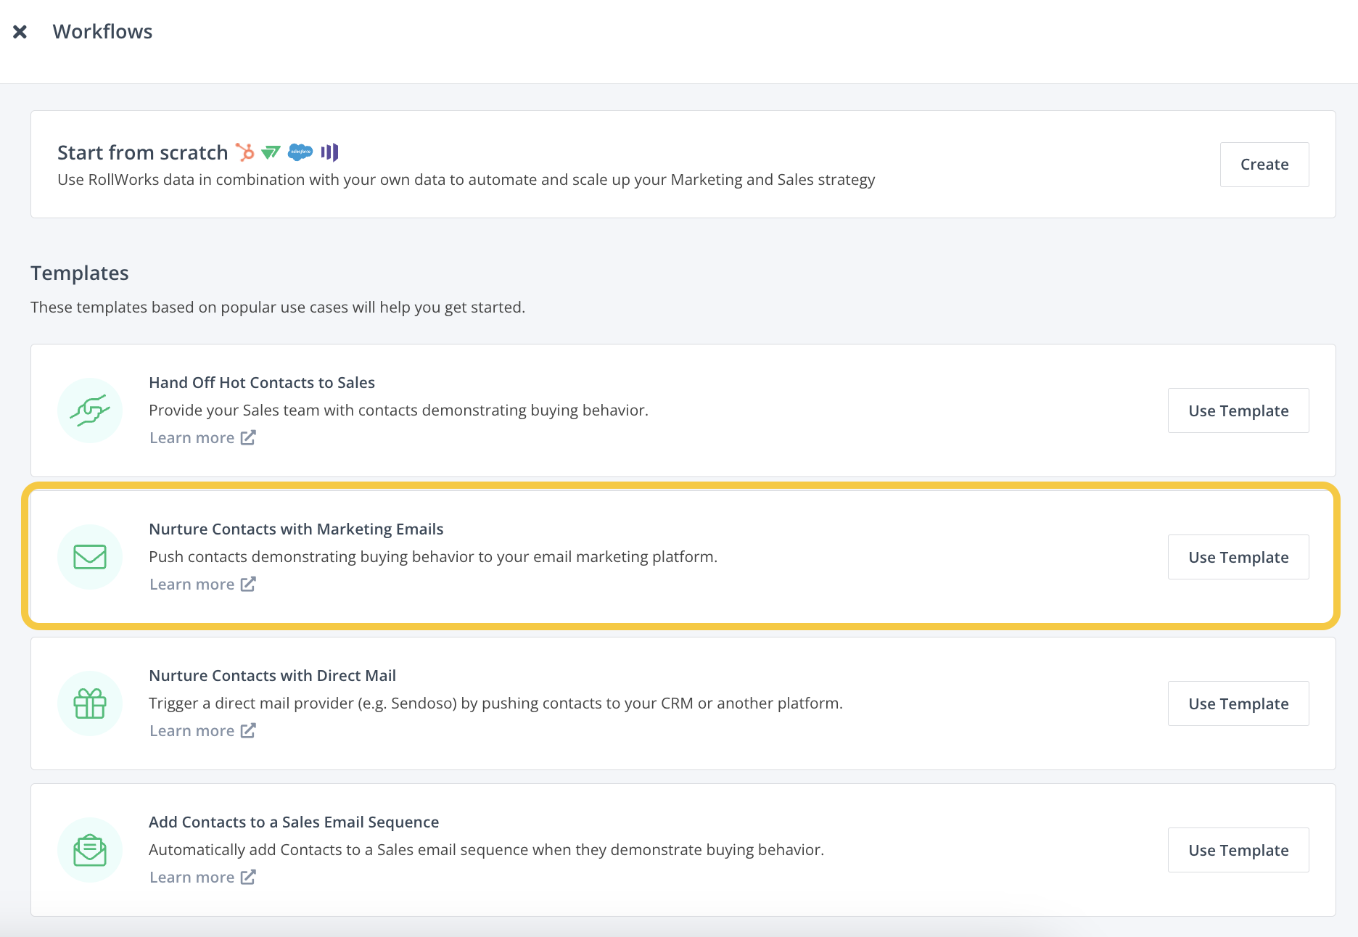This screenshot has width=1358, height=937.
Task: Click the Salesforce cloud logo icon
Action: (300, 152)
